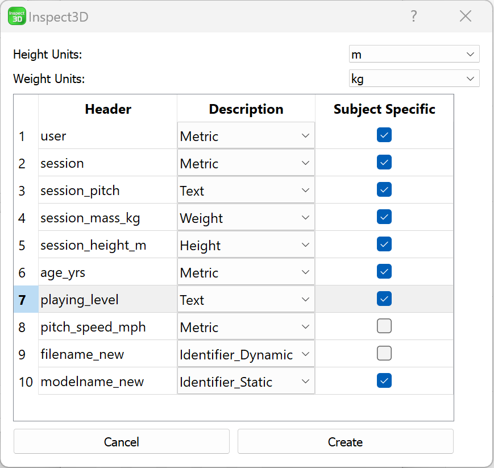Viewport: 494px width, 468px height.
Task: Click the Subject Specific column header
Action: pyautogui.click(x=384, y=109)
